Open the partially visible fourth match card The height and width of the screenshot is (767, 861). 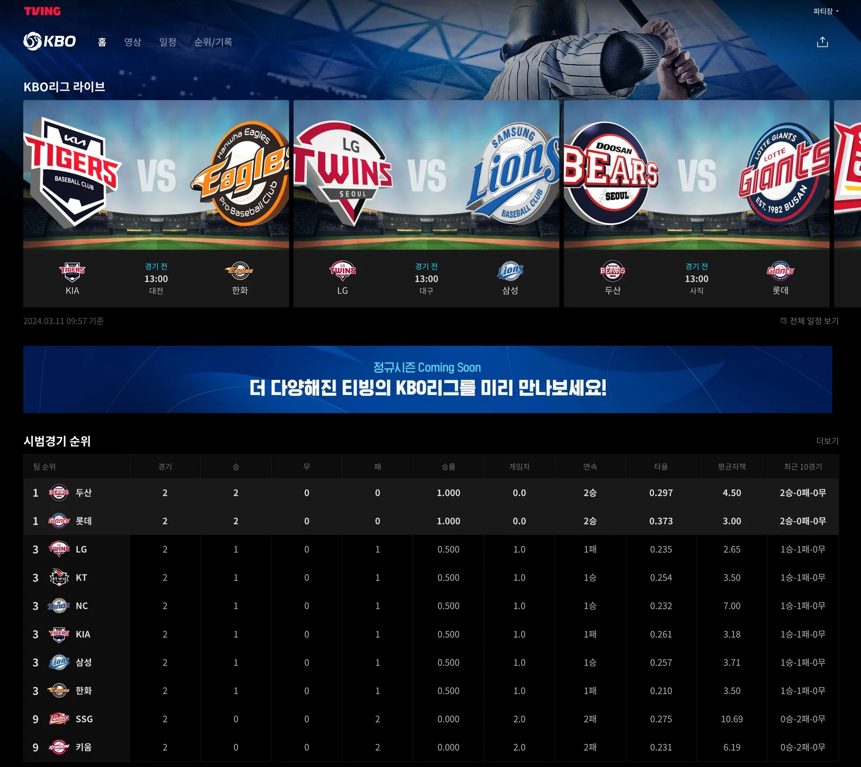(x=847, y=203)
